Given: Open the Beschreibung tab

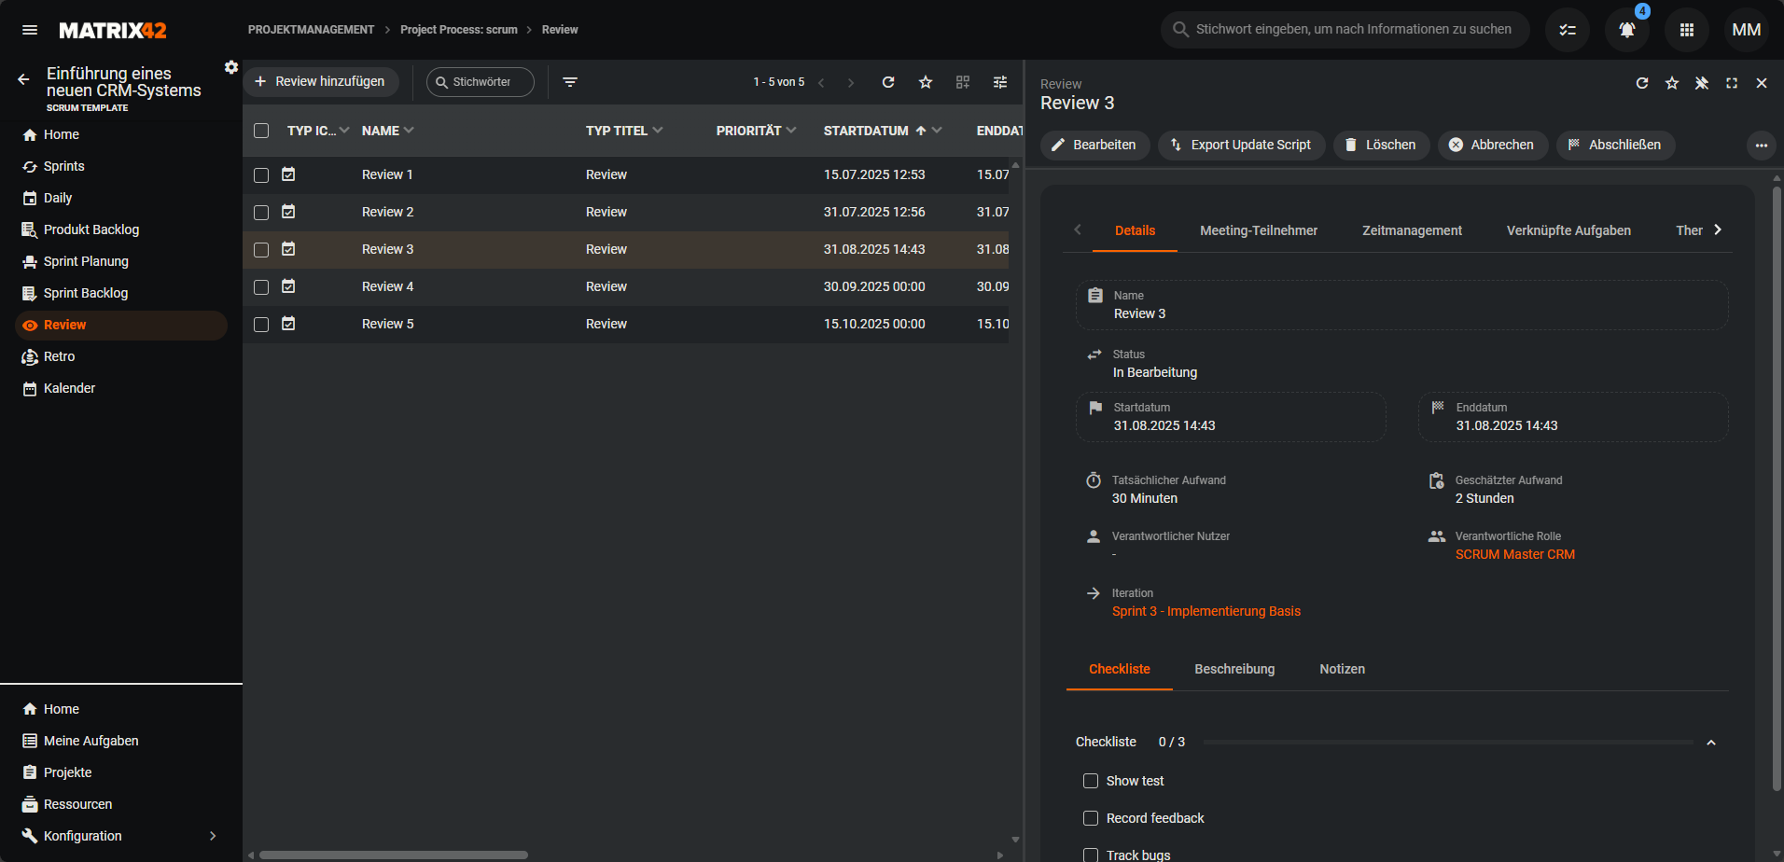Looking at the screenshot, I should click(x=1234, y=669).
